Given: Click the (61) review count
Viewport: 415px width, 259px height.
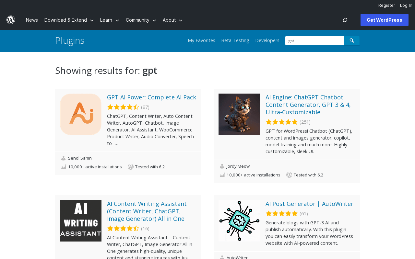Looking at the screenshot, I should point(304,214).
